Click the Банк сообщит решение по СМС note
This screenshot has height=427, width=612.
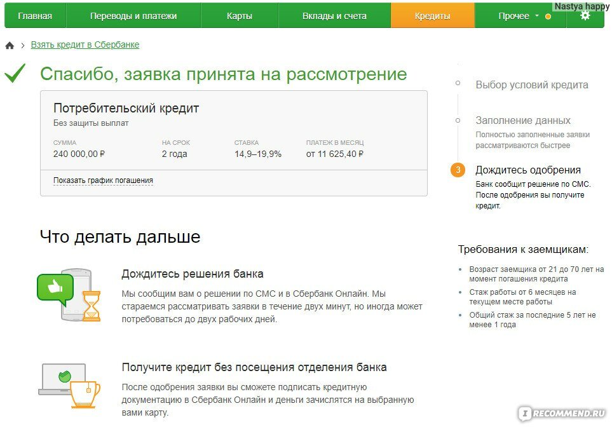pos(533,195)
